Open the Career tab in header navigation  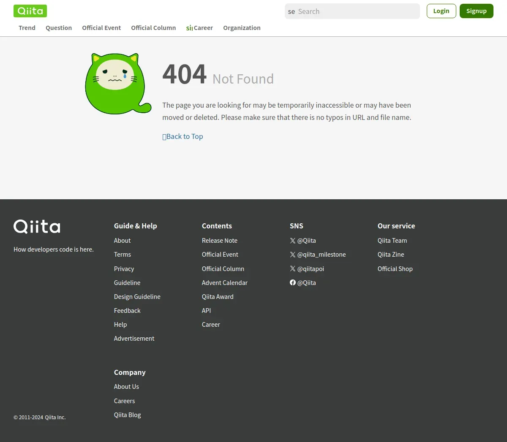tap(199, 28)
